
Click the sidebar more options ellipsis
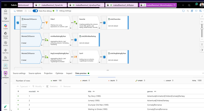5,83
